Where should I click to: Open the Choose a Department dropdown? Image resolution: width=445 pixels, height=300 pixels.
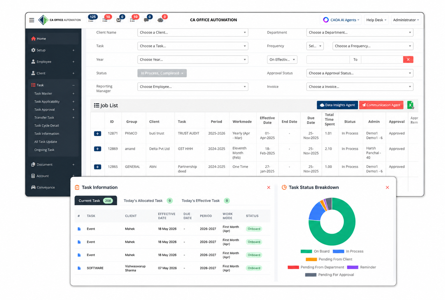(360, 32)
